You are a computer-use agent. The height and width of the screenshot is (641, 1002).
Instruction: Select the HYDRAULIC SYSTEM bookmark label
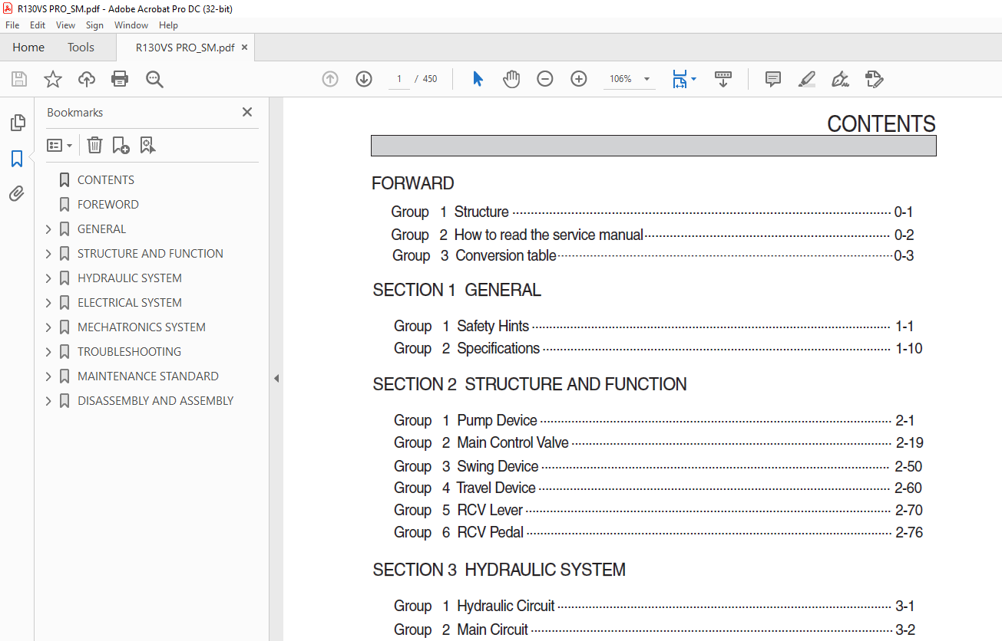130,278
